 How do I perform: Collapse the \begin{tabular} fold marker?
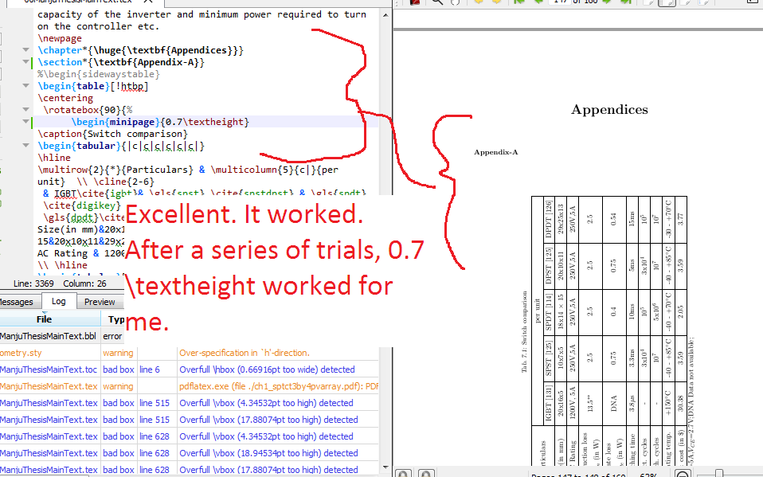[25, 146]
